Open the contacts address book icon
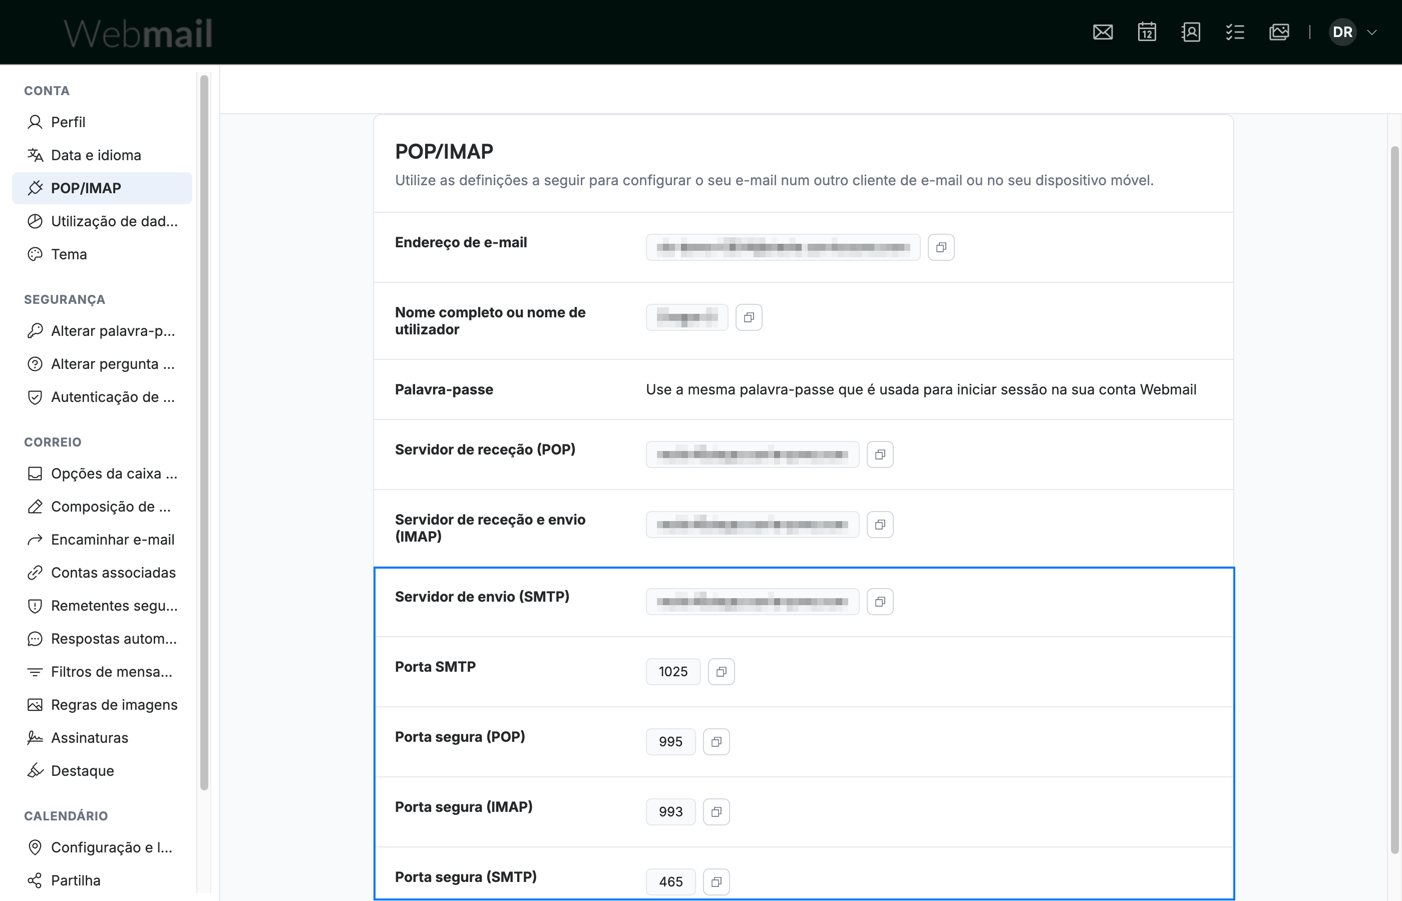 tap(1191, 32)
